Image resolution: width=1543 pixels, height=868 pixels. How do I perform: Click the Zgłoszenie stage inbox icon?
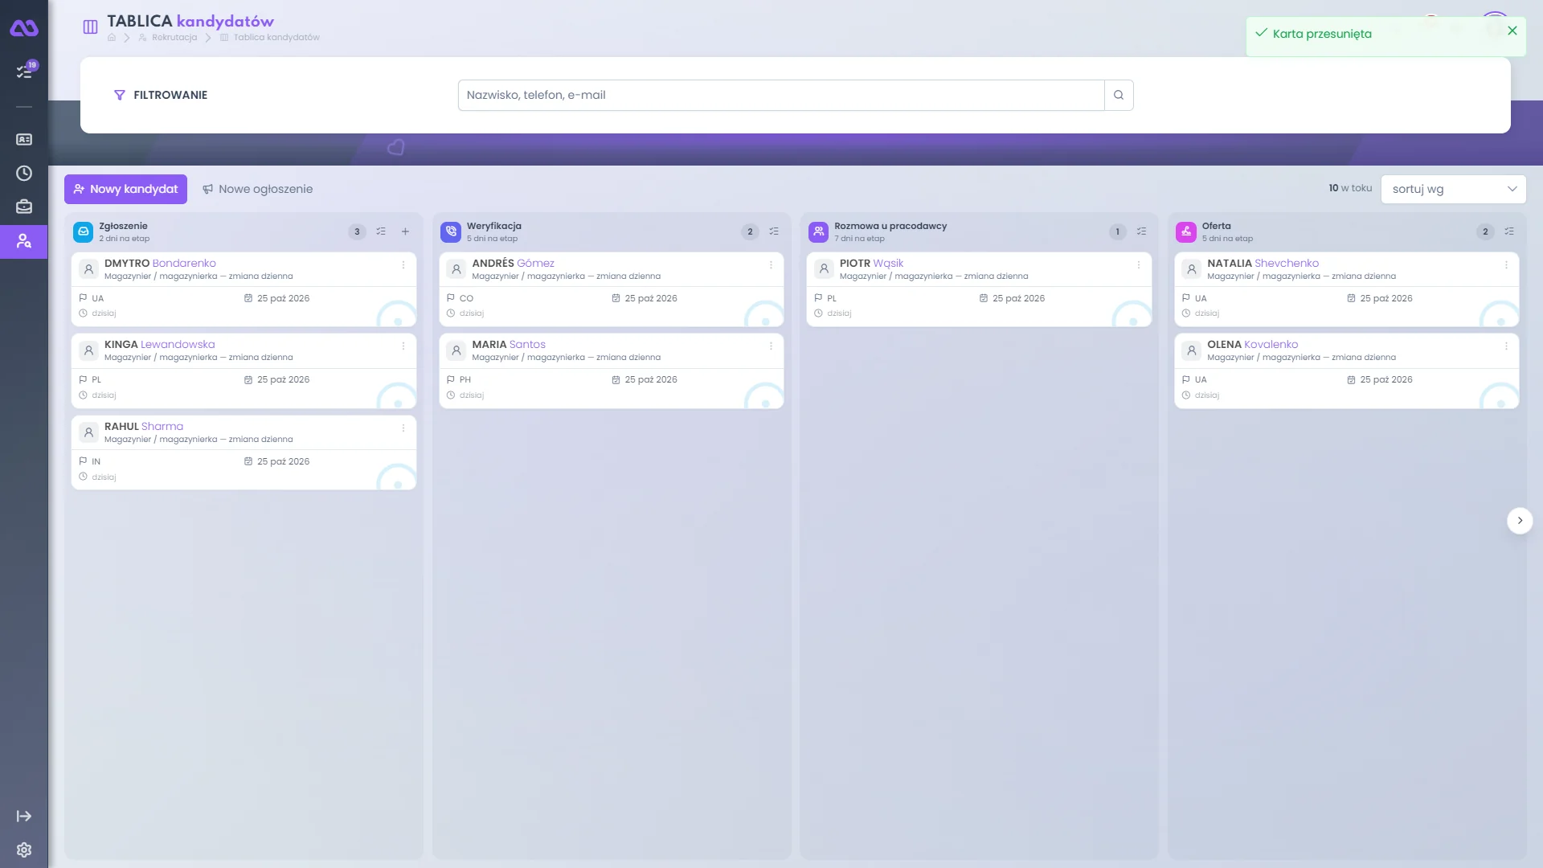click(x=84, y=231)
